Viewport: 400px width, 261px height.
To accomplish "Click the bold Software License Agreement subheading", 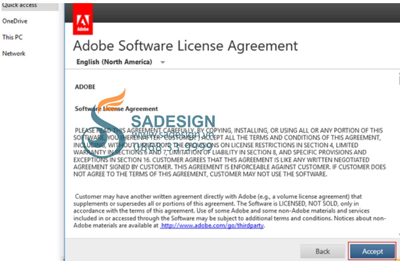I will [x=116, y=109].
